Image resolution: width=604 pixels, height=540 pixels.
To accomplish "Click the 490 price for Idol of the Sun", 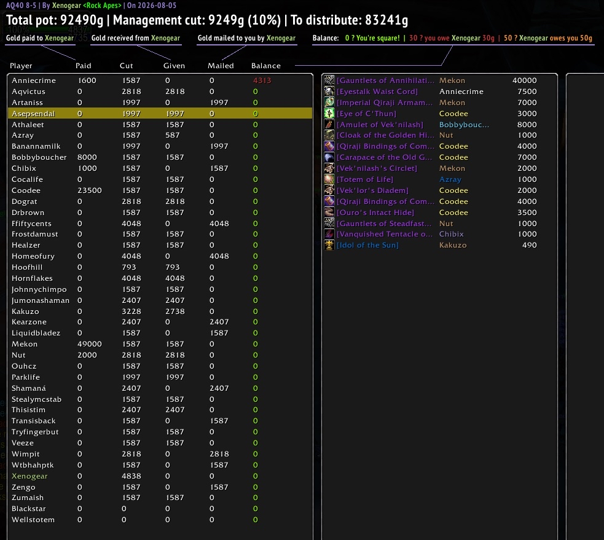I will (529, 245).
